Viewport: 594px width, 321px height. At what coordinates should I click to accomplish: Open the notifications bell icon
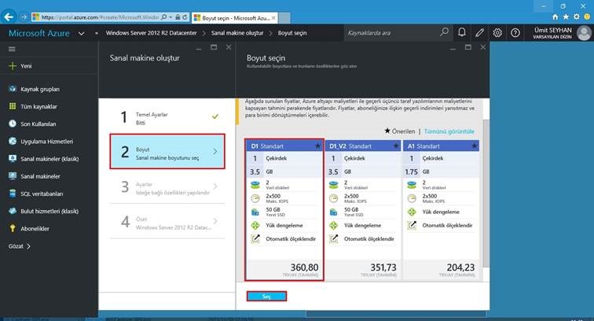point(461,32)
